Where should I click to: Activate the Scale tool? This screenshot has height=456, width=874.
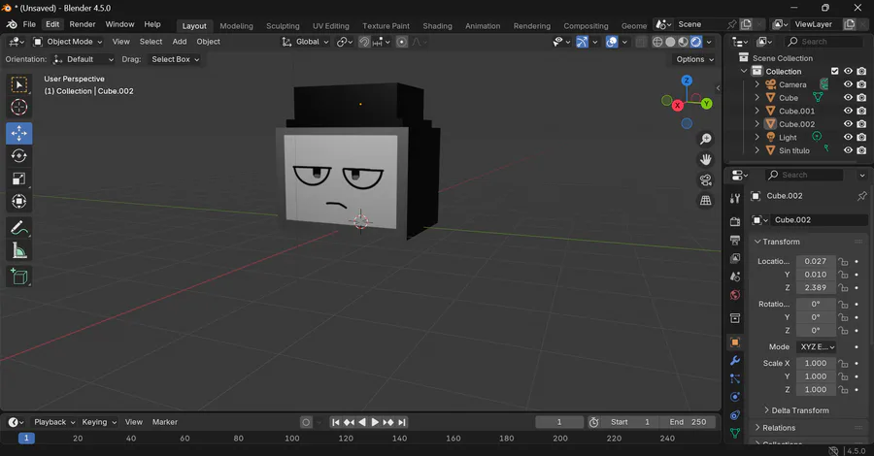pyautogui.click(x=19, y=179)
